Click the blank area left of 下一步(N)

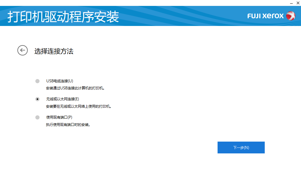click(x=147, y=147)
